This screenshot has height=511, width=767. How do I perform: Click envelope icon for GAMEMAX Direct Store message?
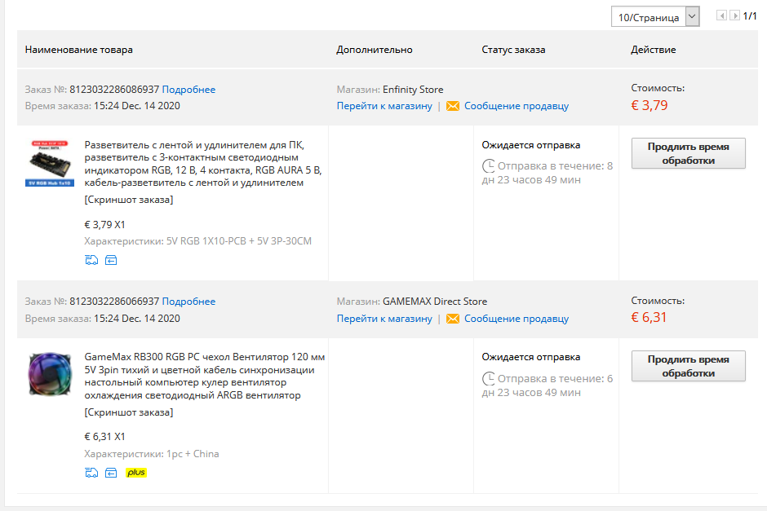[453, 319]
